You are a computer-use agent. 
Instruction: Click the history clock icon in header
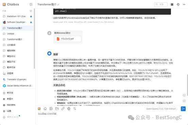(178, 4)
